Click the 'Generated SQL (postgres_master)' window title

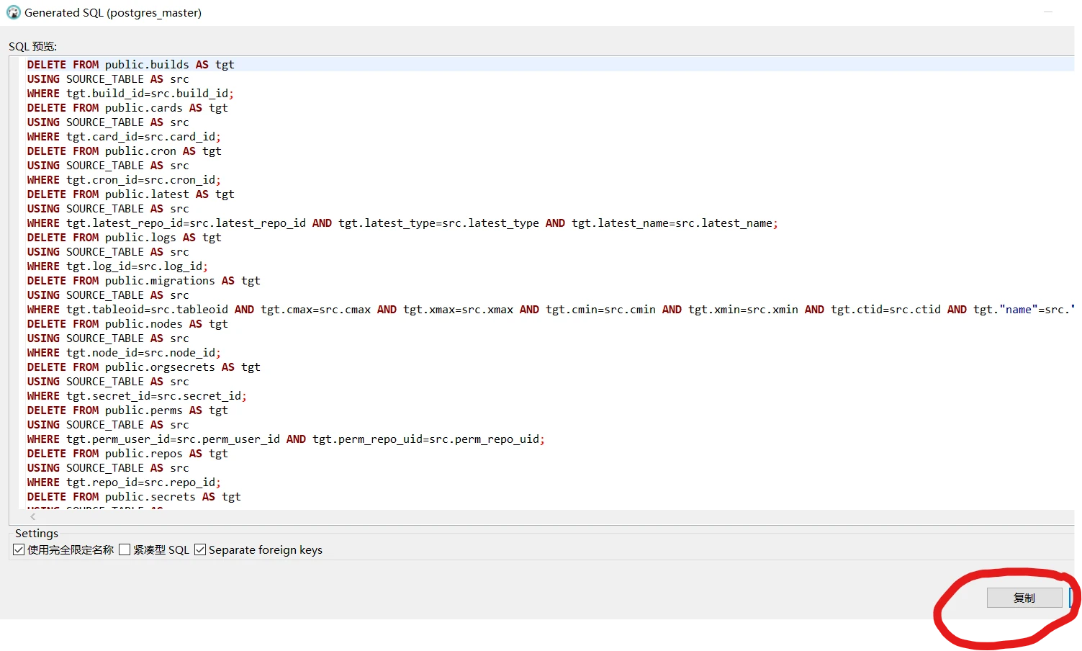[x=113, y=13]
